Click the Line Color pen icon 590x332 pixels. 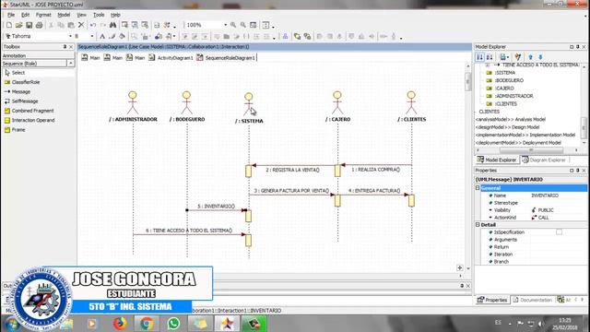pyautogui.click(x=112, y=37)
